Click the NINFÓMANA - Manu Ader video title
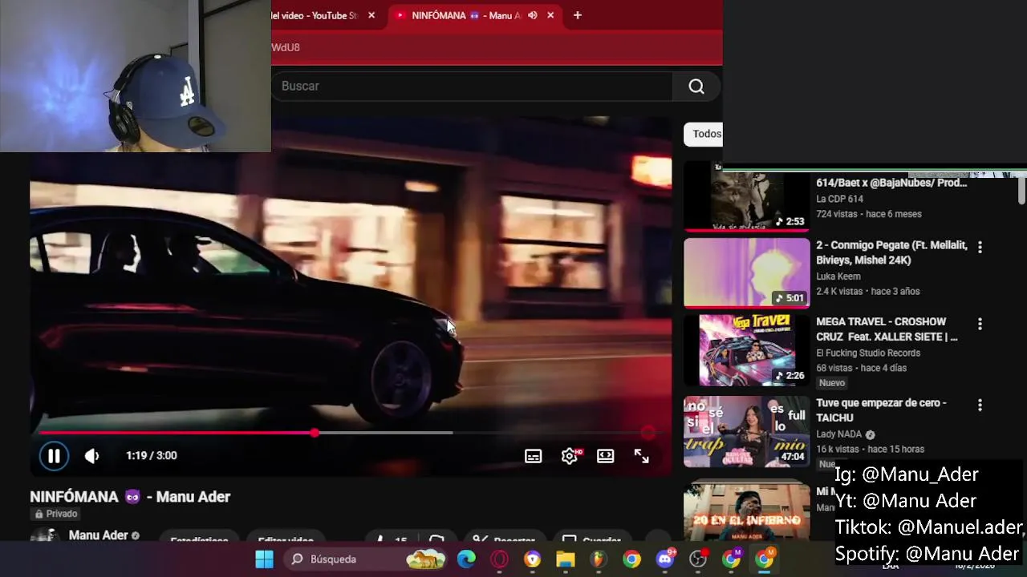The height and width of the screenshot is (577, 1027). pos(130,497)
